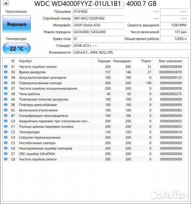Screen dimensions: 191x204
Task: Select raw value 00000000083
Action: (171, 110)
